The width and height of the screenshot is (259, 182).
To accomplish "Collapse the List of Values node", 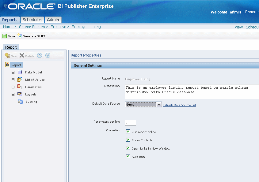I will [13, 80].
